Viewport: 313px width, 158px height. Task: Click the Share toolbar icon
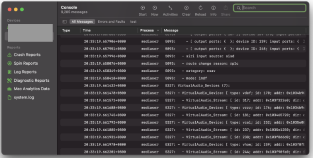pos(226,8)
